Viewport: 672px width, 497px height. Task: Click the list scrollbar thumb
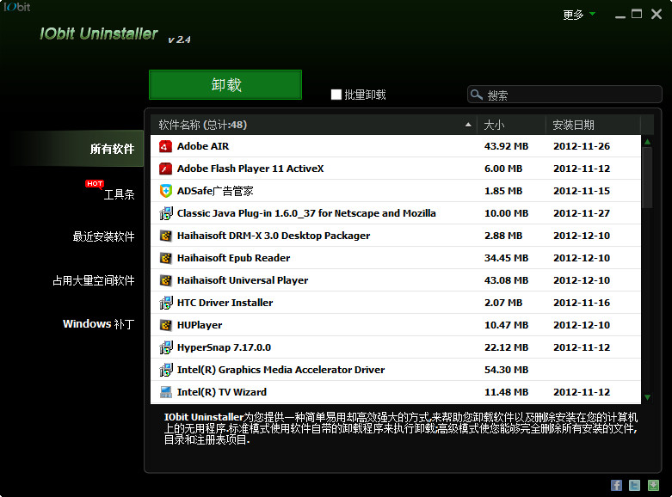(648, 178)
